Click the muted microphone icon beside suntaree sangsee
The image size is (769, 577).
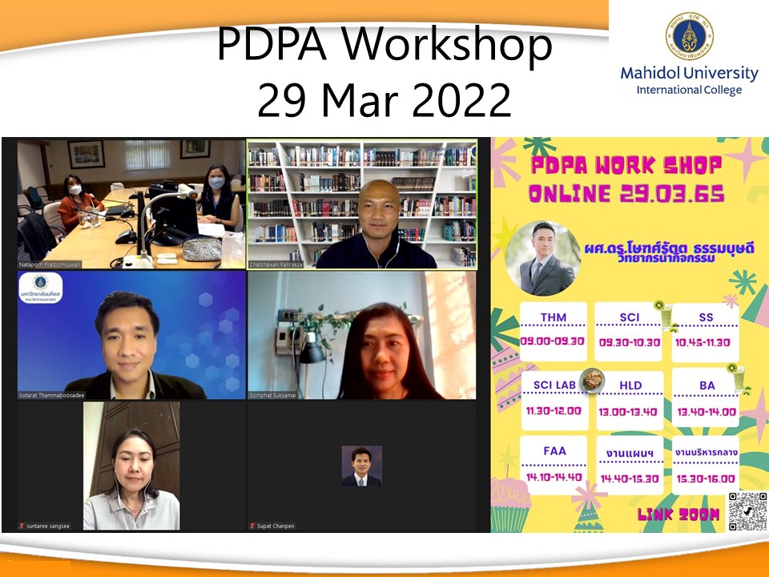coord(22,527)
